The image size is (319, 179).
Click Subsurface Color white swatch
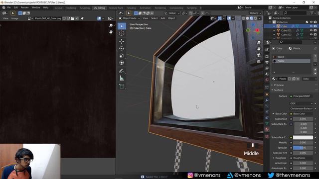[x=303, y=137]
